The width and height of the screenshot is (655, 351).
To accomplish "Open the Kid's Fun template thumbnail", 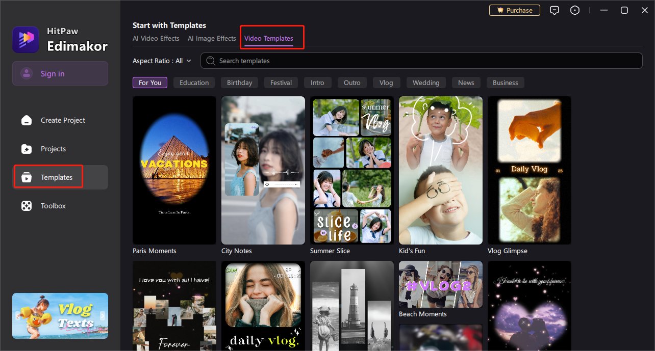I will click(x=441, y=170).
